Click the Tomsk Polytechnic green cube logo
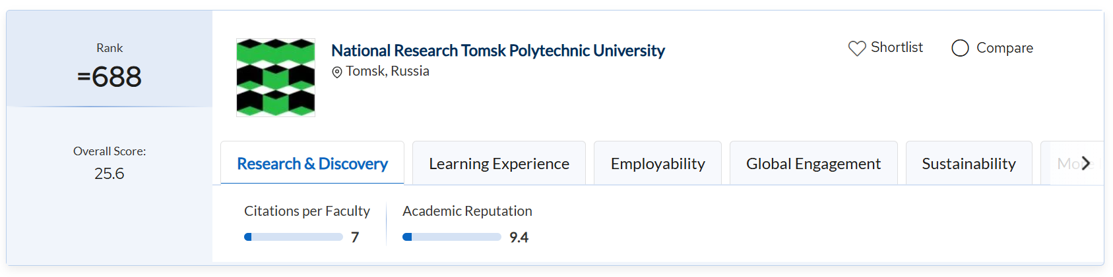1113x277 pixels. [x=276, y=78]
